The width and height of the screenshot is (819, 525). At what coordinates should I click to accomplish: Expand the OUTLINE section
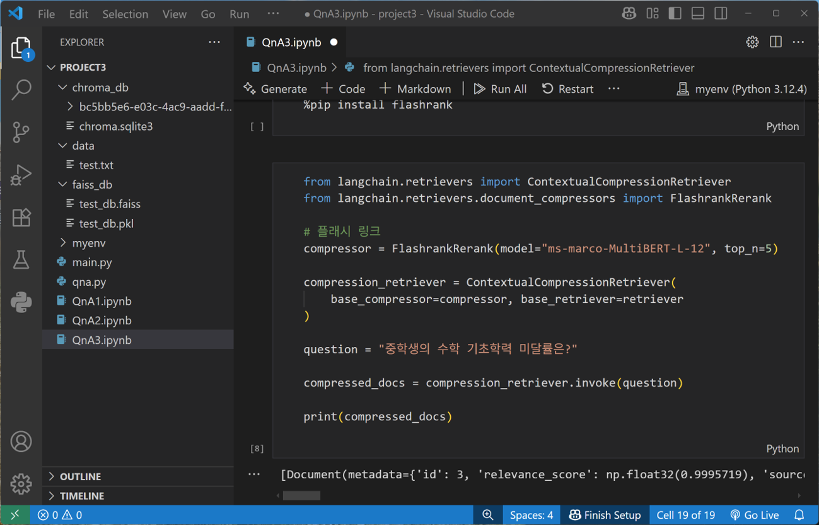tap(138, 476)
